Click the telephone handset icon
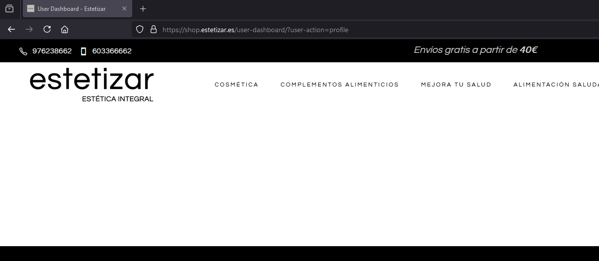This screenshot has width=599, height=261. tap(23, 51)
